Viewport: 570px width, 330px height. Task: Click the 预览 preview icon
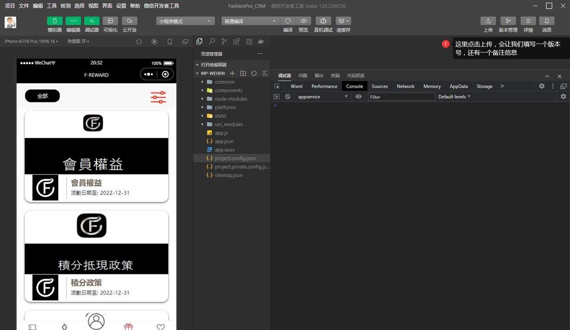tap(303, 20)
